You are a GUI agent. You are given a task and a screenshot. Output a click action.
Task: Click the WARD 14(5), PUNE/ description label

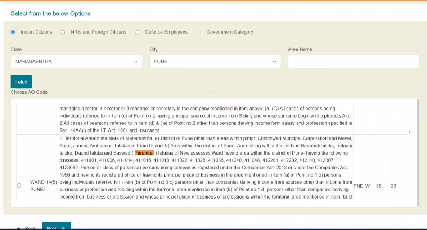(x=44, y=186)
